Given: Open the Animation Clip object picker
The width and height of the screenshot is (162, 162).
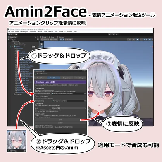Looking at the screenshot, I should [x=85, y=101].
